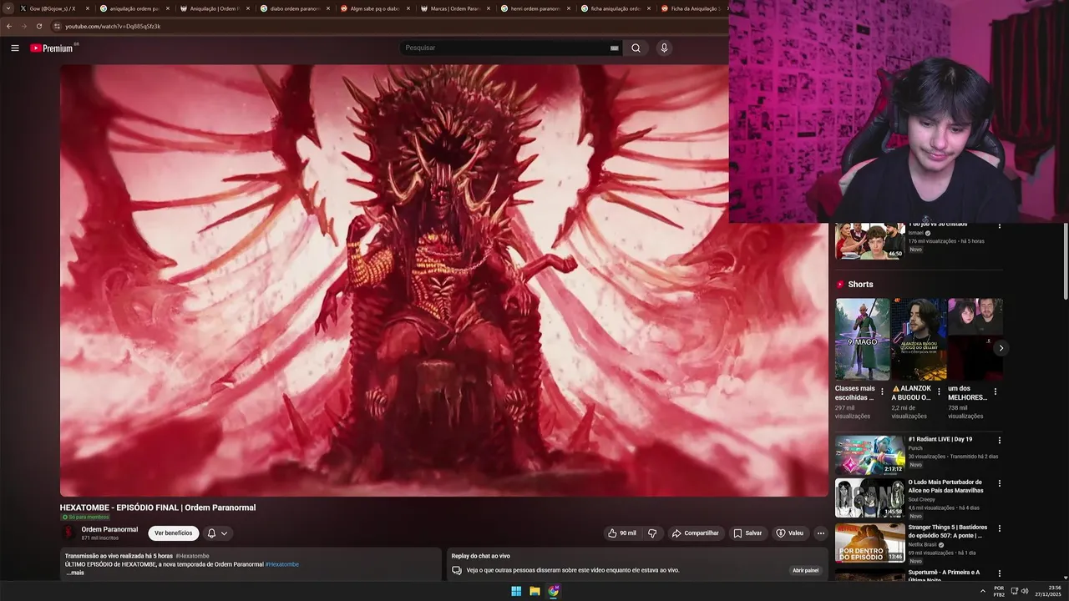Open the 'ALANZOK A BUGOU' short thumbnail

point(919,340)
